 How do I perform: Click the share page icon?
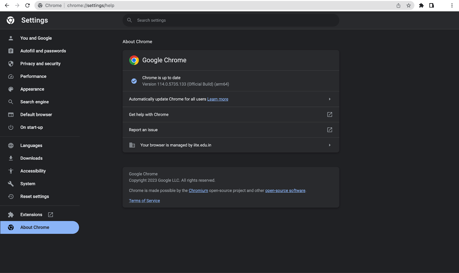pos(398,5)
